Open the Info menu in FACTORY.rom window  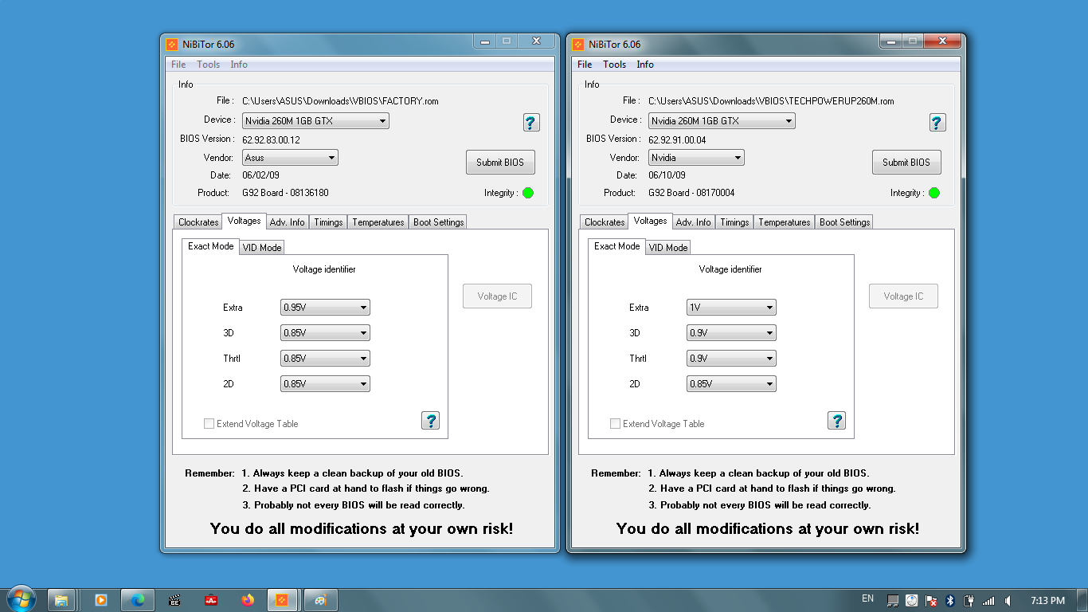click(239, 65)
